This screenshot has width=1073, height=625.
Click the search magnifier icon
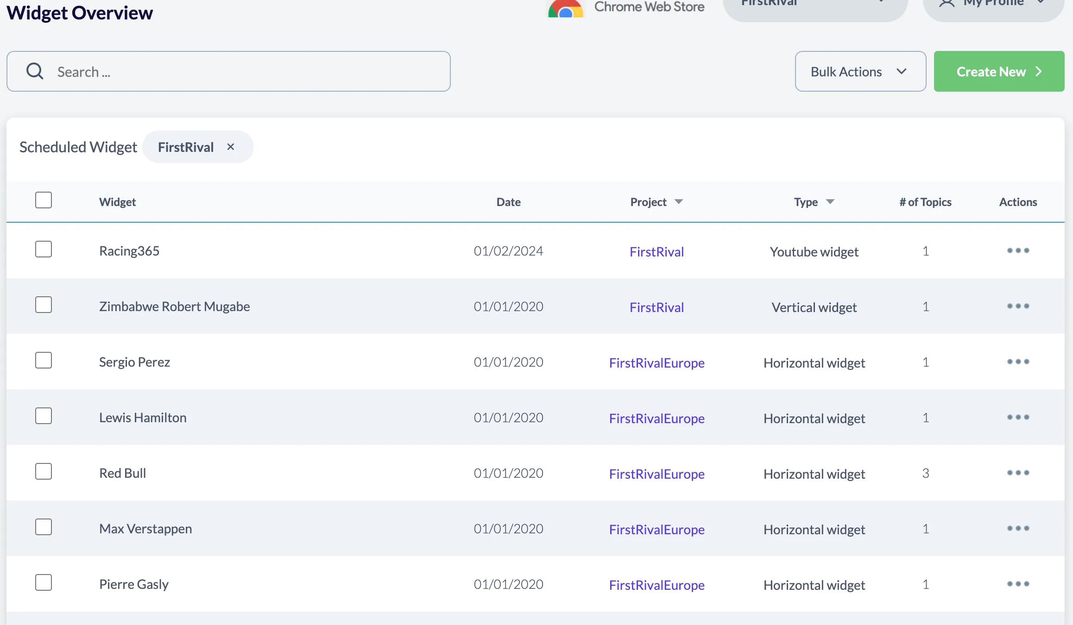click(35, 71)
